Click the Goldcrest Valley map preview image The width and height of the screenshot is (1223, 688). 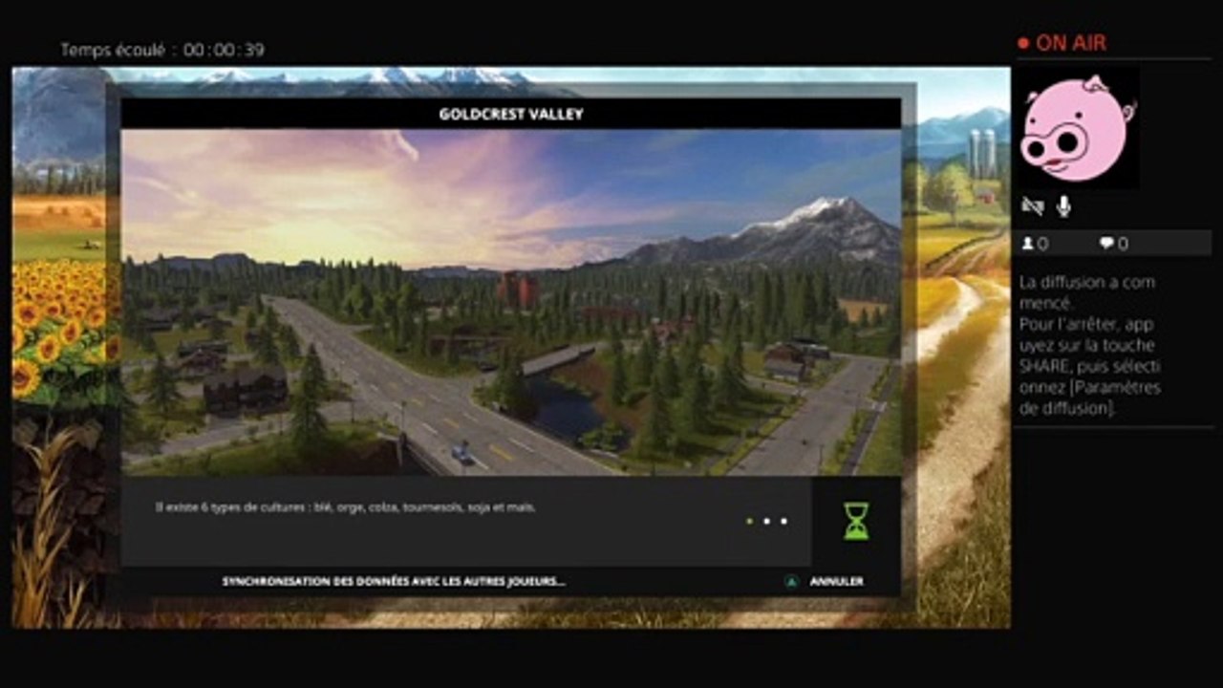pyautogui.click(x=511, y=302)
